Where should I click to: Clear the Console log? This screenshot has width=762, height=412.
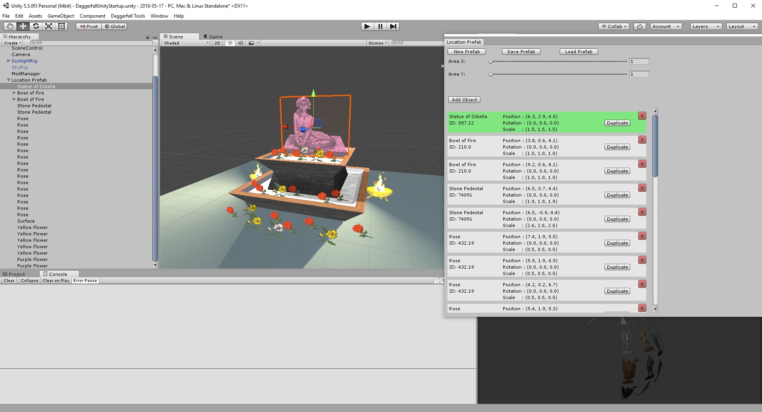(x=9, y=281)
